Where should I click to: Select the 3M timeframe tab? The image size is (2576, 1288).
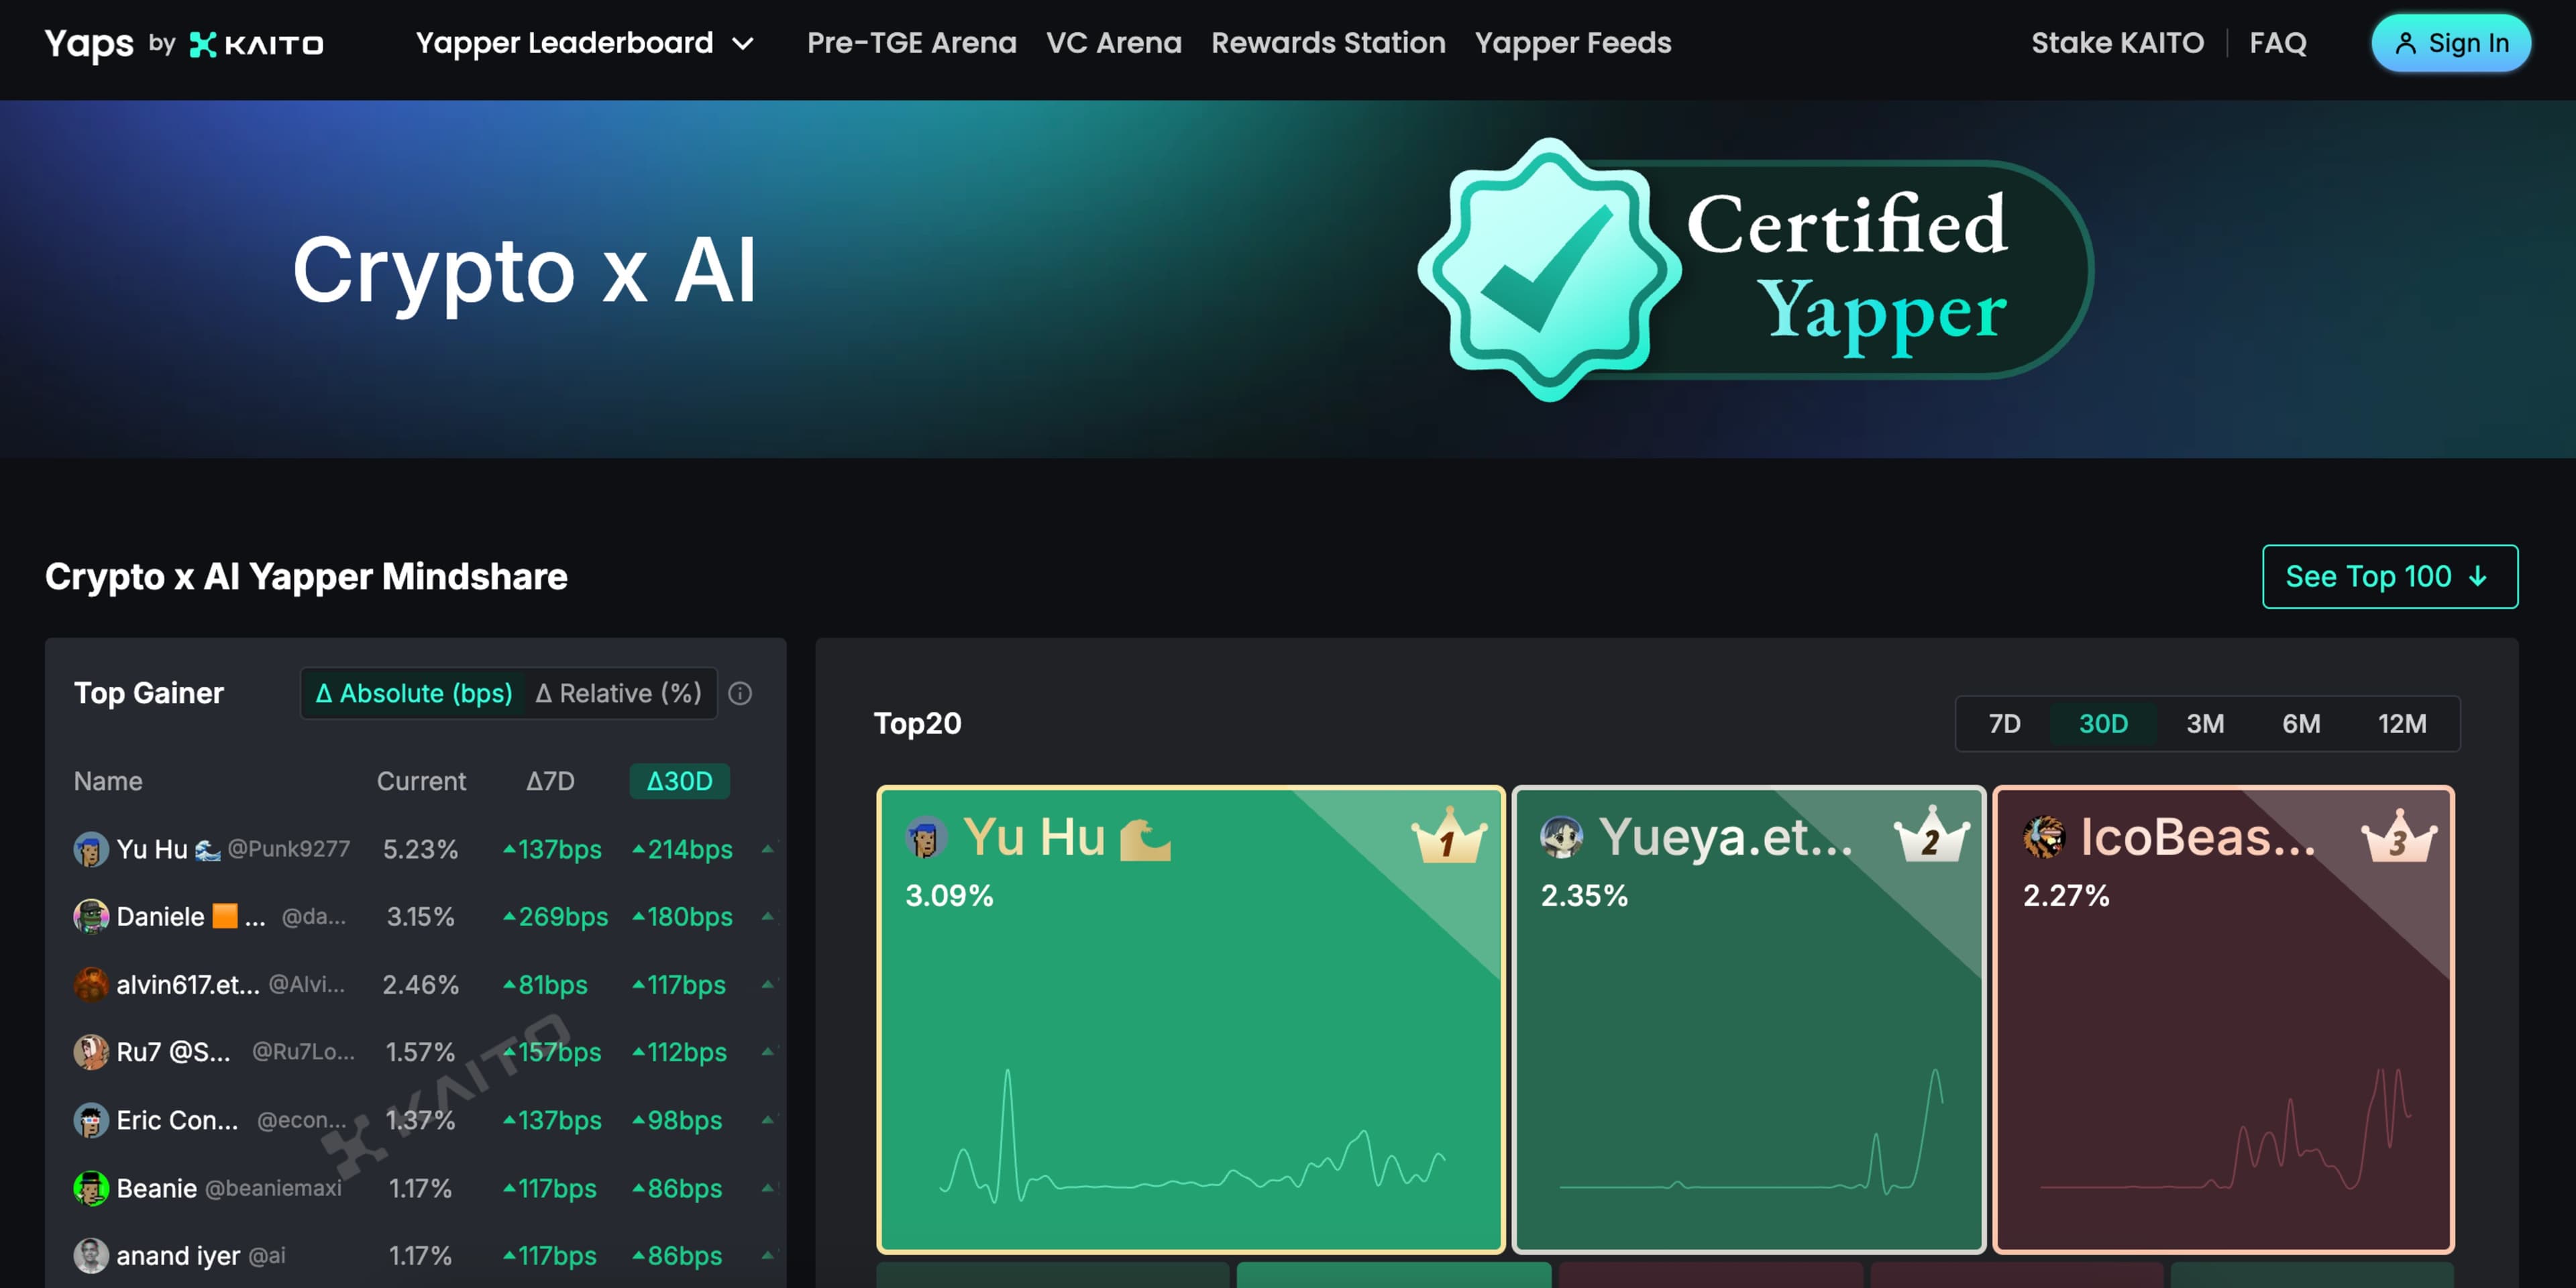click(2204, 723)
